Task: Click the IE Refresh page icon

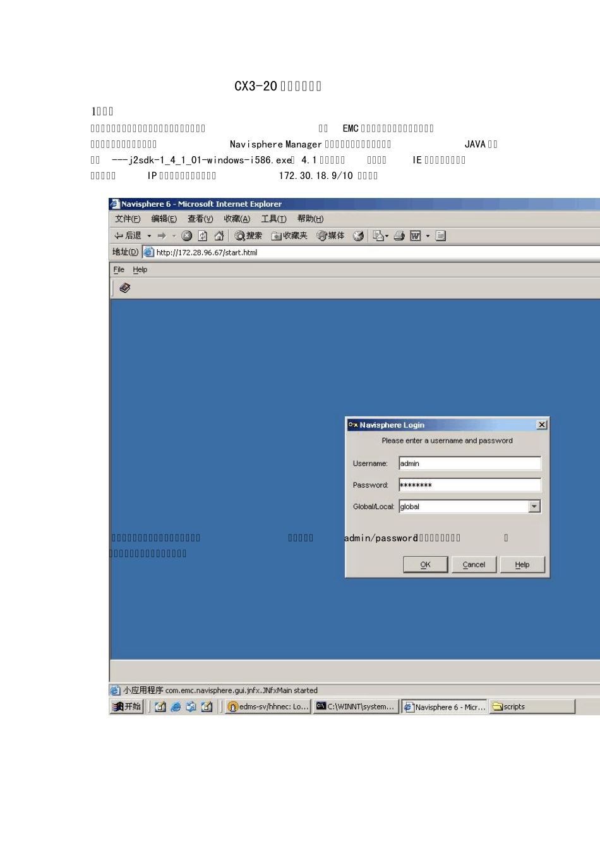Action: coord(203,236)
